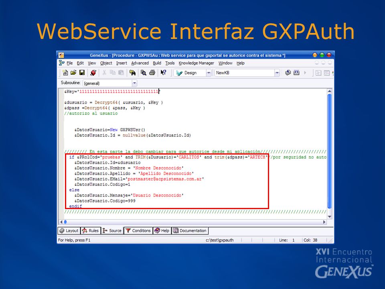
Task: Switch to the Source tab
Action: 112,230
